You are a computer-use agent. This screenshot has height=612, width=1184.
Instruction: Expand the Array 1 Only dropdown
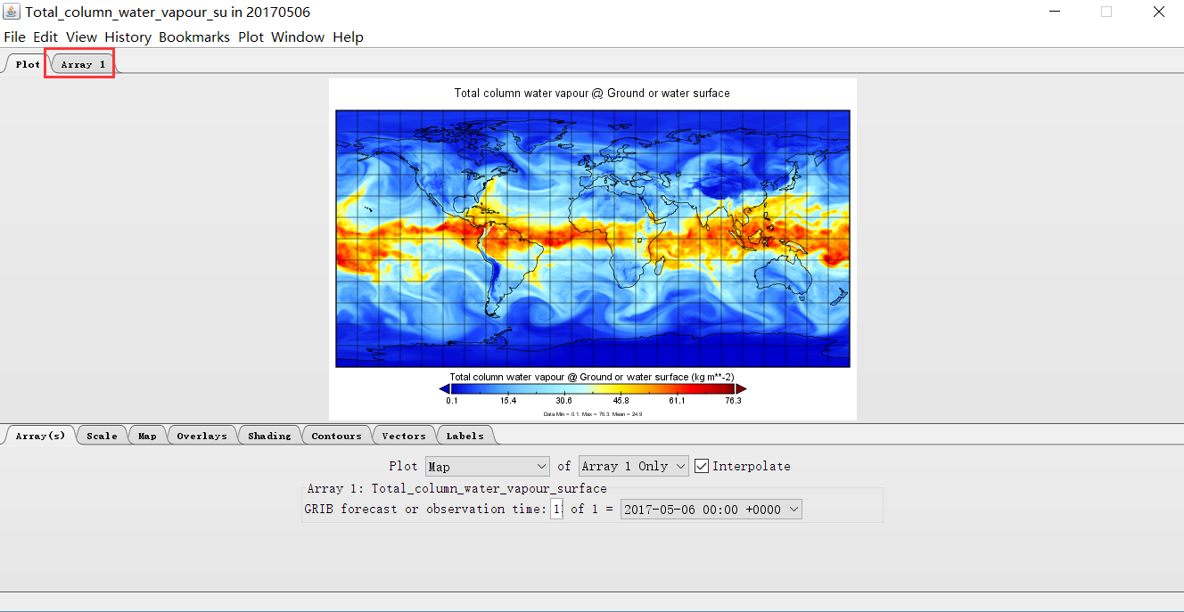click(633, 465)
